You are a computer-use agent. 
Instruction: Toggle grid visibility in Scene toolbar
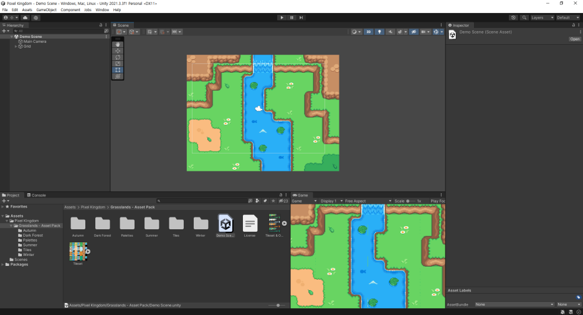(149, 32)
